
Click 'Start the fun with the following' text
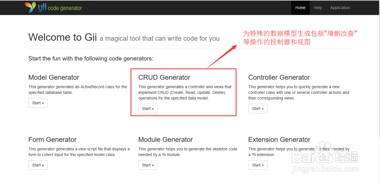pyautogui.click(x=91, y=59)
